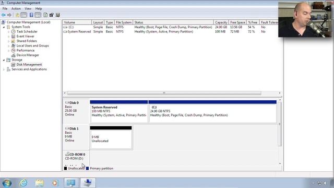
Task: Sort by the Type column header
Action: tap(109, 22)
